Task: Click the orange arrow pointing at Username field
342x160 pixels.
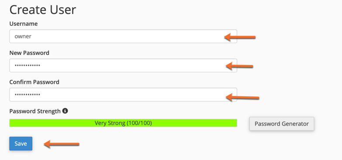Action: (240, 37)
